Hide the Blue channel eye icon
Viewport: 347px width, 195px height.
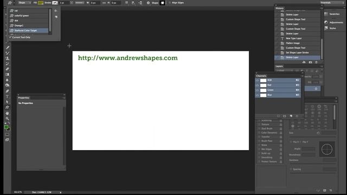tap(257, 95)
